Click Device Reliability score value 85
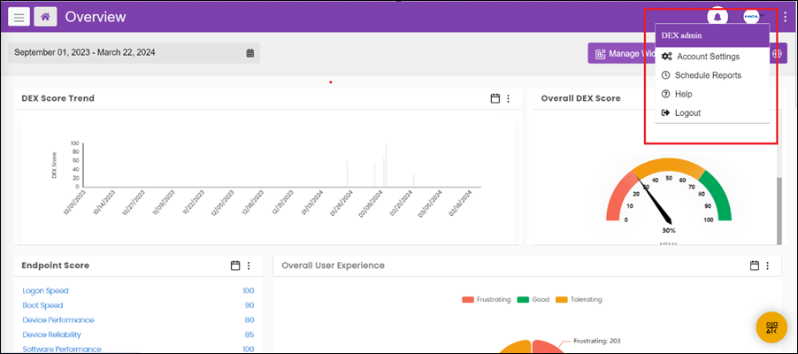Screen dimensions: 798x354 tap(249, 335)
